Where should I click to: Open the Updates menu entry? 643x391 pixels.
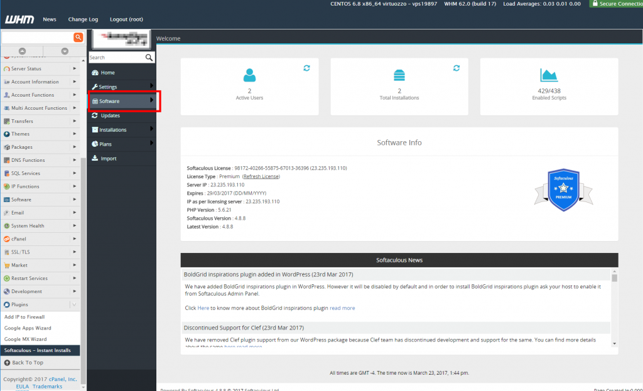point(122,115)
